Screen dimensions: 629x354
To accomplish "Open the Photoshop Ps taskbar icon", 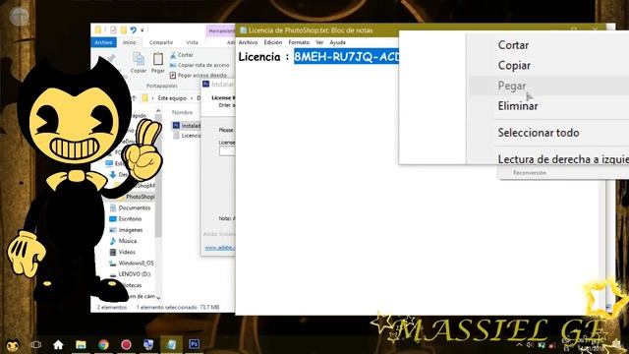I will click(x=195, y=344).
